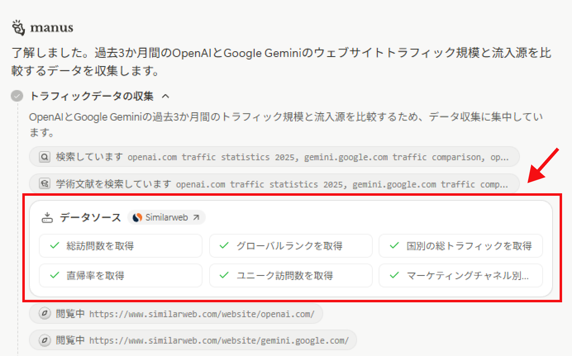Click the Similarweb logo icon
Image resolution: width=572 pixels, height=356 pixels.
point(138,217)
